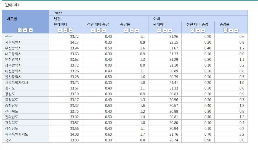Select the 부산광역시 row label
The image size is (258, 150).
coord(13,48)
